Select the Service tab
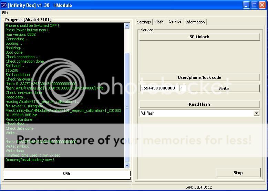This screenshot has width=268, height=191. [x=175, y=21]
